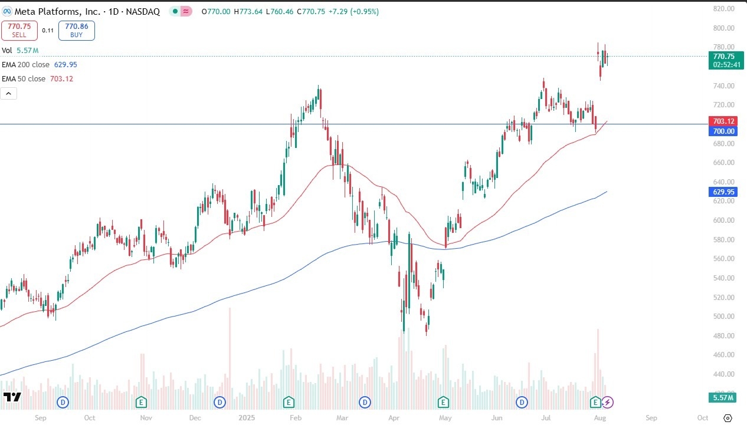Click the Jun label on time axis

click(497, 418)
